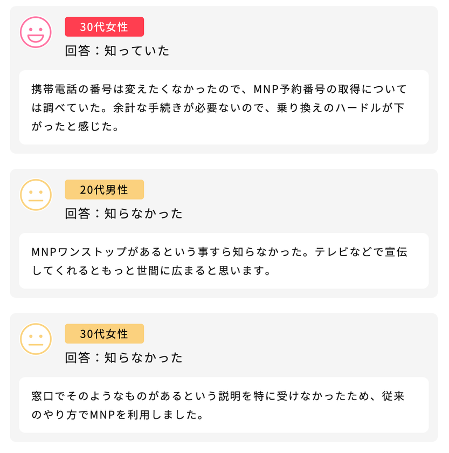Select the yellow 20代男性 tag
Image resolution: width=449 pixels, height=453 pixels.
click(104, 189)
